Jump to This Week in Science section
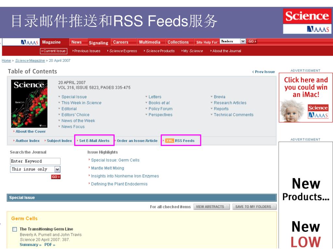Viewport: 333px width, 249px height. point(81,103)
